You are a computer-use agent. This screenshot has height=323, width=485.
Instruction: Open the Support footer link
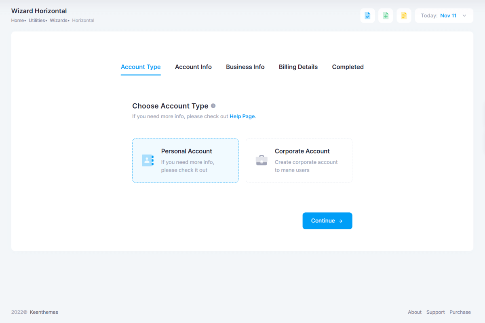click(x=435, y=312)
